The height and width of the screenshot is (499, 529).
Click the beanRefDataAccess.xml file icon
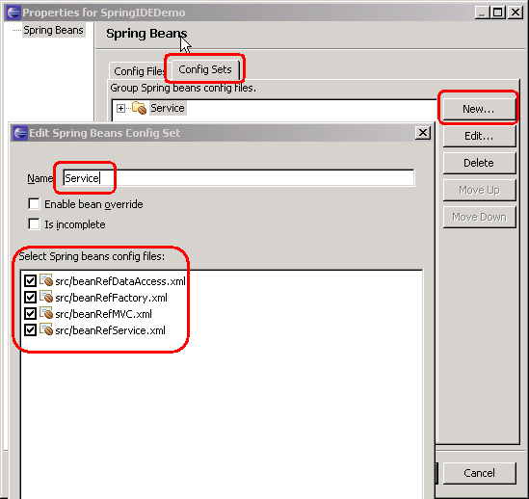pyautogui.click(x=46, y=280)
